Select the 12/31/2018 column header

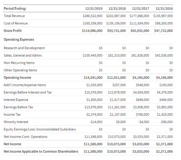pyautogui.click(x=117, y=9)
